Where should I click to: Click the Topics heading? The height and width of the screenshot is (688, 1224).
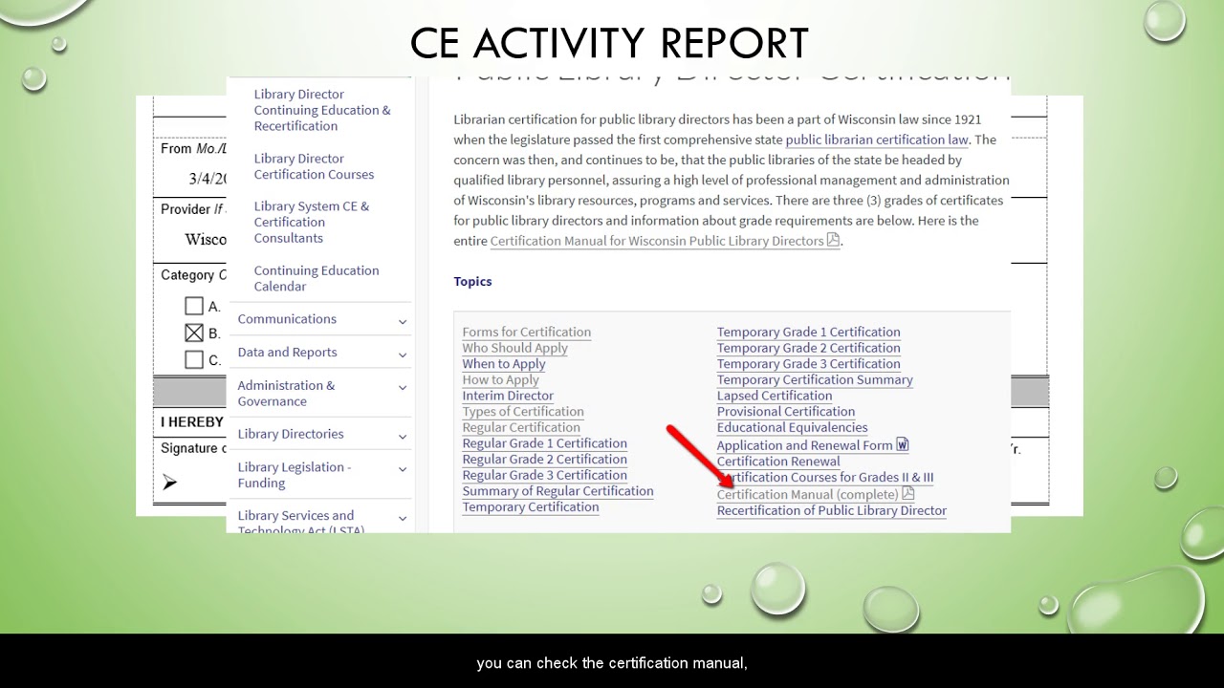click(472, 281)
